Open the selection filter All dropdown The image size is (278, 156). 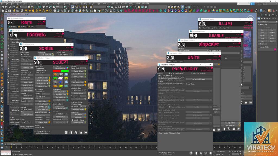pyautogui.click(x=23, y=7)
